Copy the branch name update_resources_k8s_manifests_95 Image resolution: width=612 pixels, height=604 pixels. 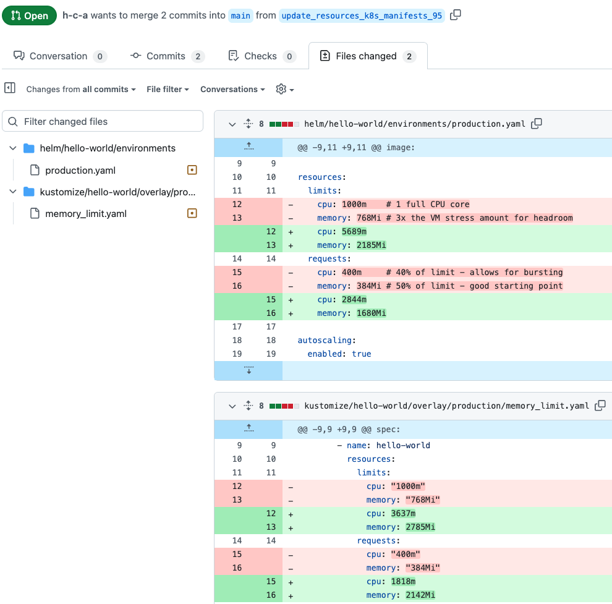455,14
